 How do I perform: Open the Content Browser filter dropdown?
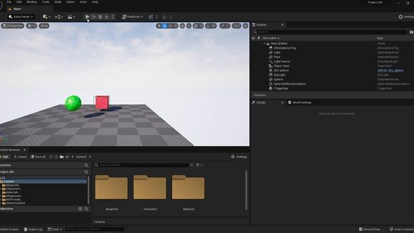click(199, 165)
